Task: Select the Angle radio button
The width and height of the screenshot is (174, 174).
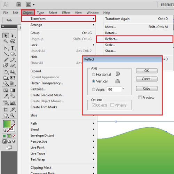Action: click(x=94, y=89)
